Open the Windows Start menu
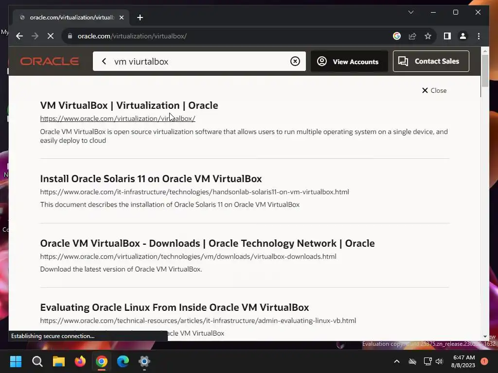This screenshot has height=373, width=498. (16, 361)
